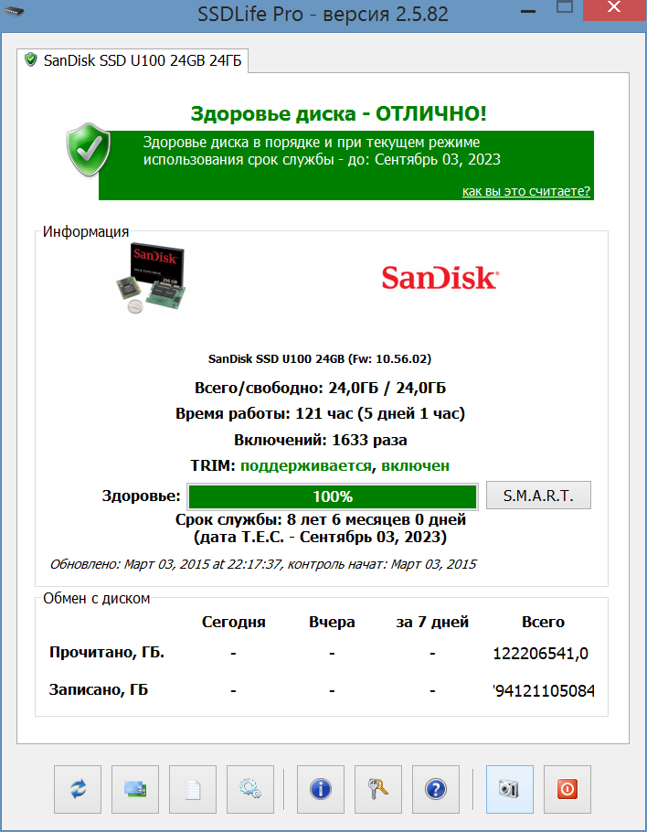The width and height of the screenshot is (647, 832).
Task: Click the red SanDisk logo
Action: pyautogui.click(x=440, y=278)
